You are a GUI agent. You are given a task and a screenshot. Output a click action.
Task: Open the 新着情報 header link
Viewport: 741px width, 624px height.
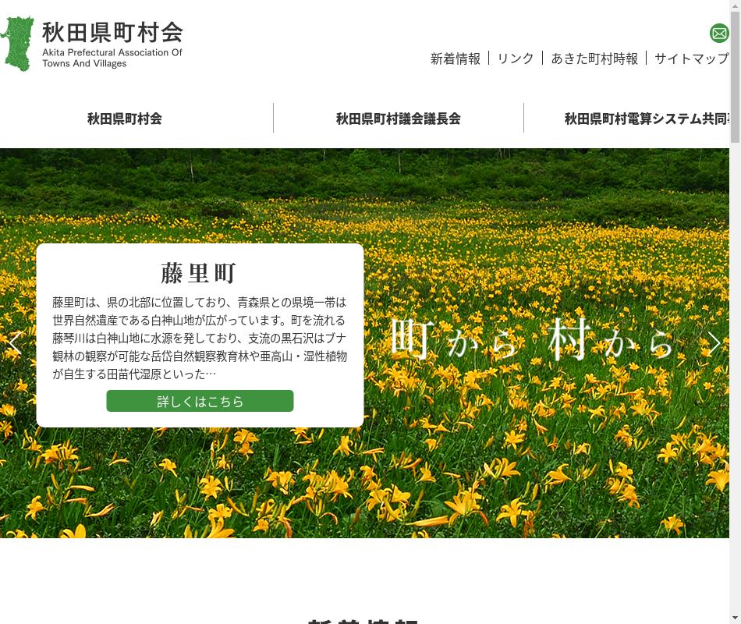pyautogui.click(x=456, y=58)
